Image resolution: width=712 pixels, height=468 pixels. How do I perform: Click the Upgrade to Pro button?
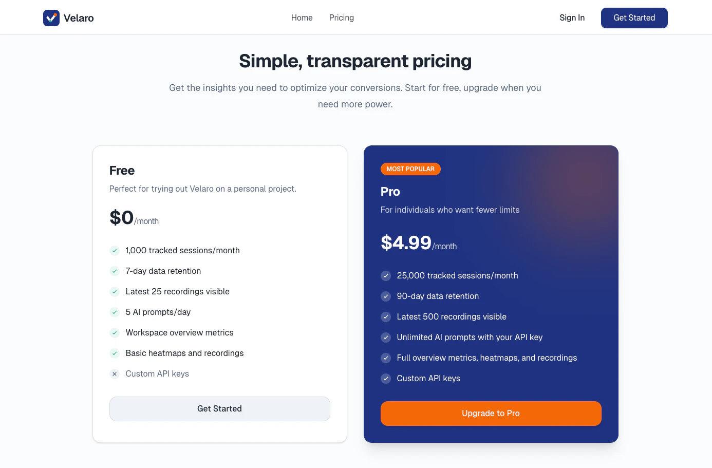tap(491, 414)
